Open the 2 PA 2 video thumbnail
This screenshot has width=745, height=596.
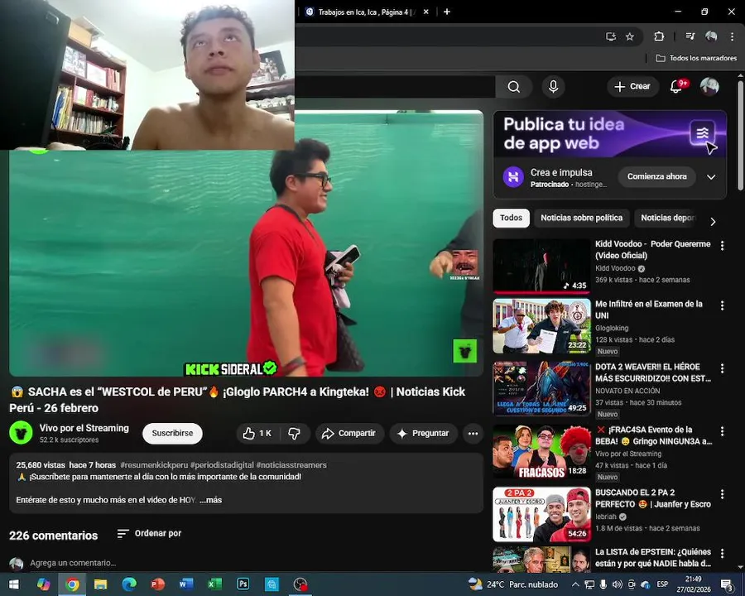[541, 514]
